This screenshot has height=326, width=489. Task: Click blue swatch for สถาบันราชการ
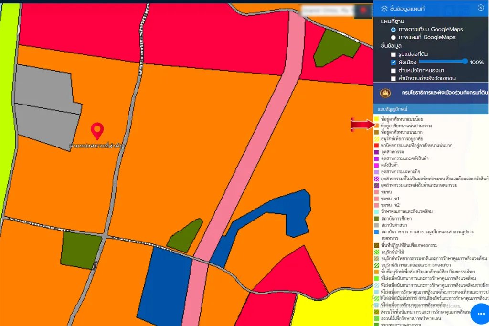376,232
